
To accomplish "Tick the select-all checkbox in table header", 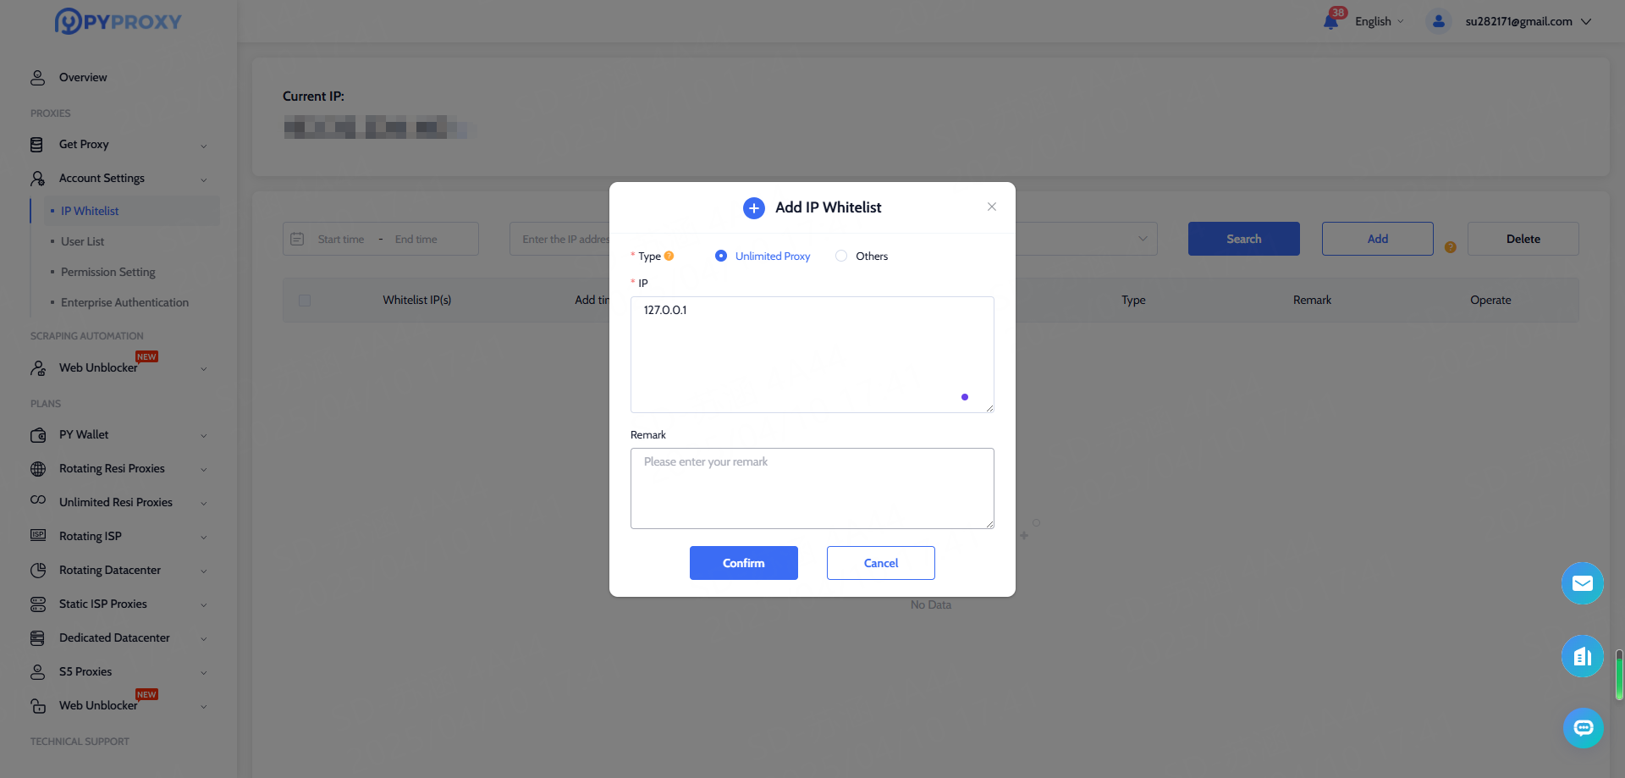I will click(305, 301).
